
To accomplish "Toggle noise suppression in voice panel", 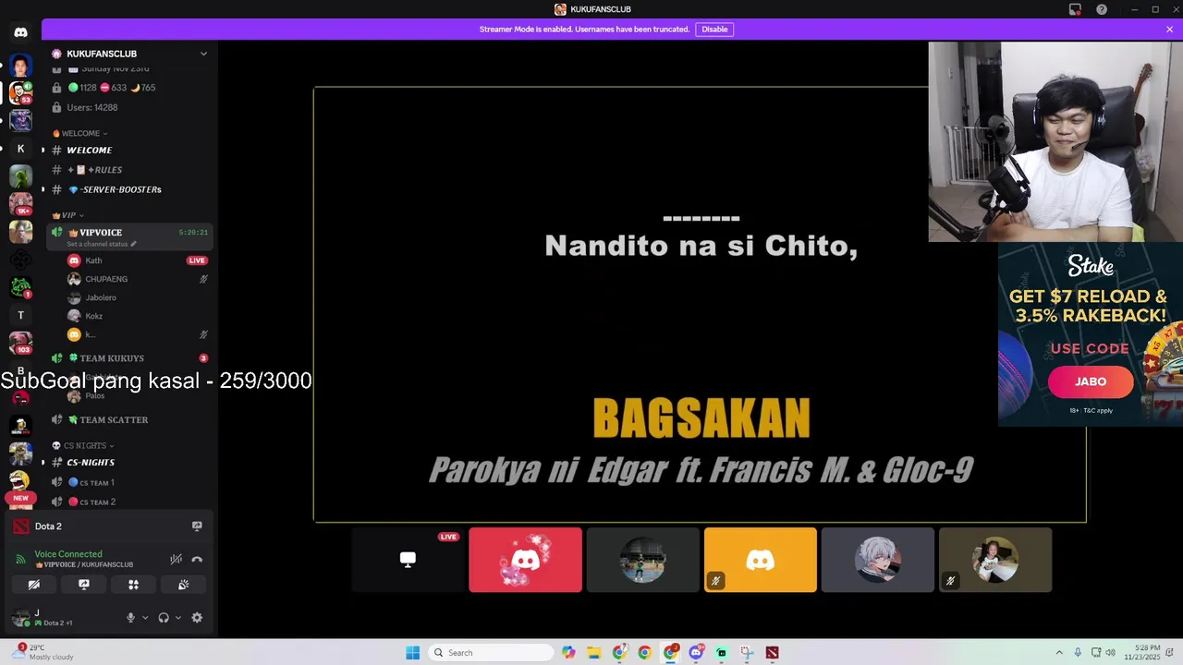I will coord(176,559).
